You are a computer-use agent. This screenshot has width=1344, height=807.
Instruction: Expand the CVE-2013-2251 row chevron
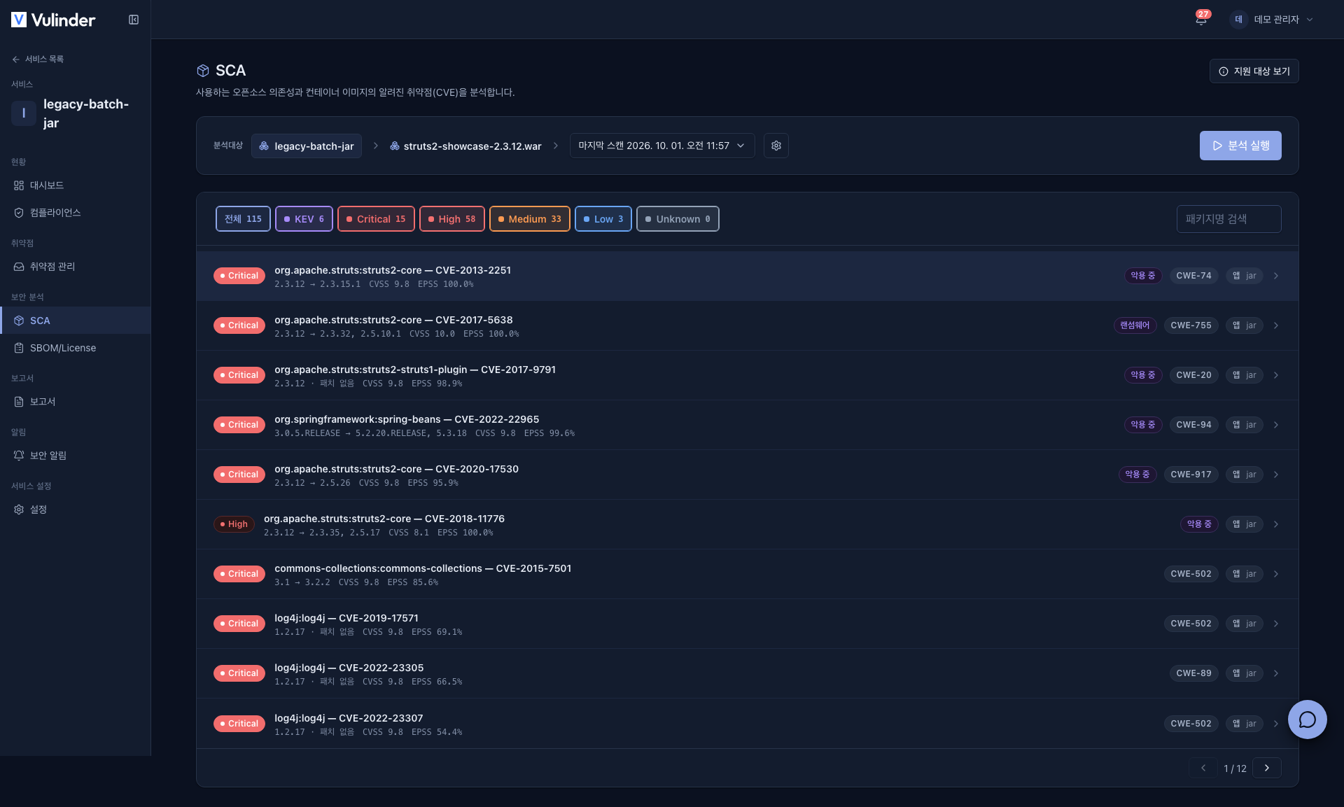[x=1276, y=276]
